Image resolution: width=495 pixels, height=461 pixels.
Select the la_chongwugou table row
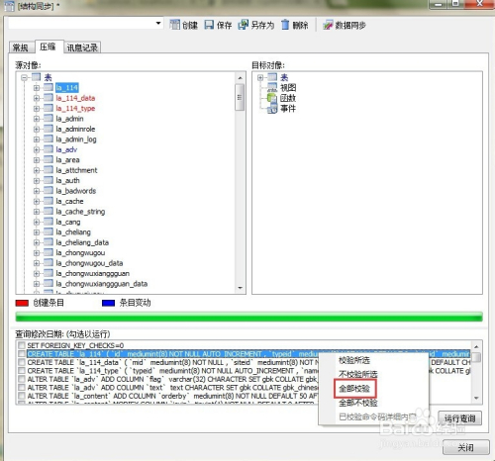click(x=80, y=252)
